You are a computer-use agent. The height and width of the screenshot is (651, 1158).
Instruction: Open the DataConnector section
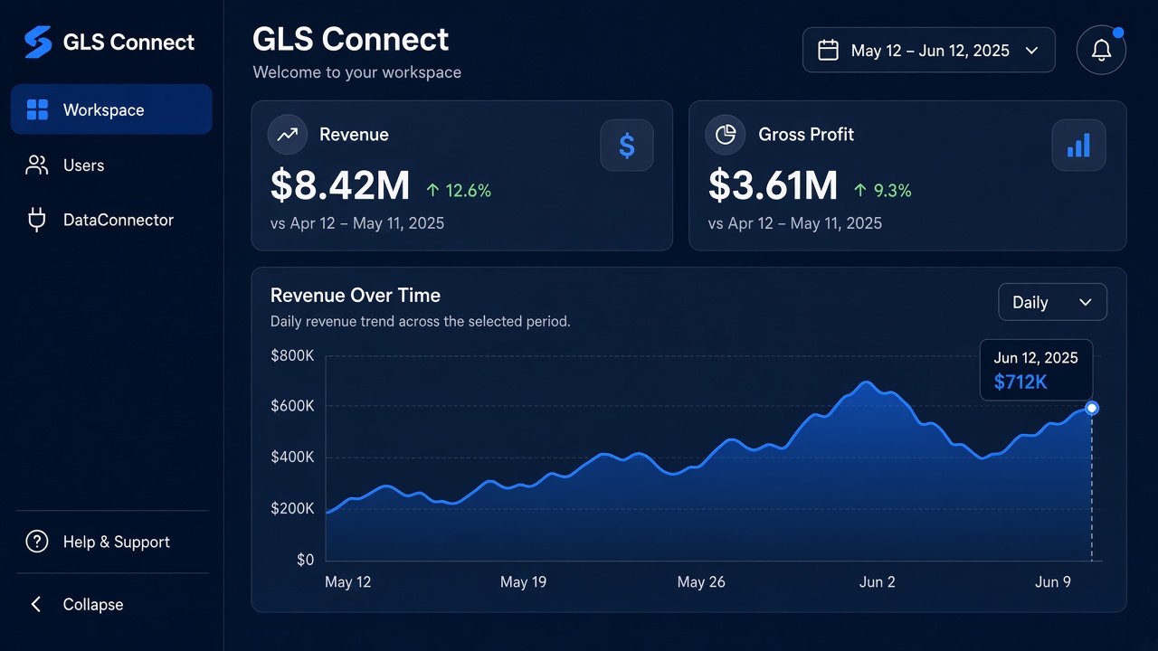point(111,220)
